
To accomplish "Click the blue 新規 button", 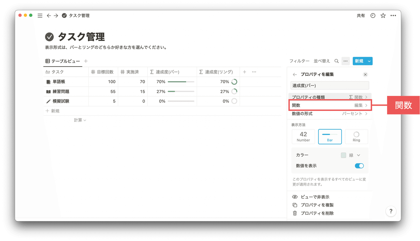I will tap(359, 61).
